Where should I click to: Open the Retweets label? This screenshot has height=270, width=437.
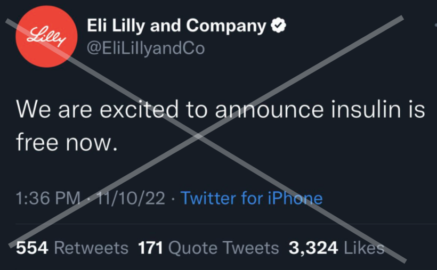pos(91,248)
